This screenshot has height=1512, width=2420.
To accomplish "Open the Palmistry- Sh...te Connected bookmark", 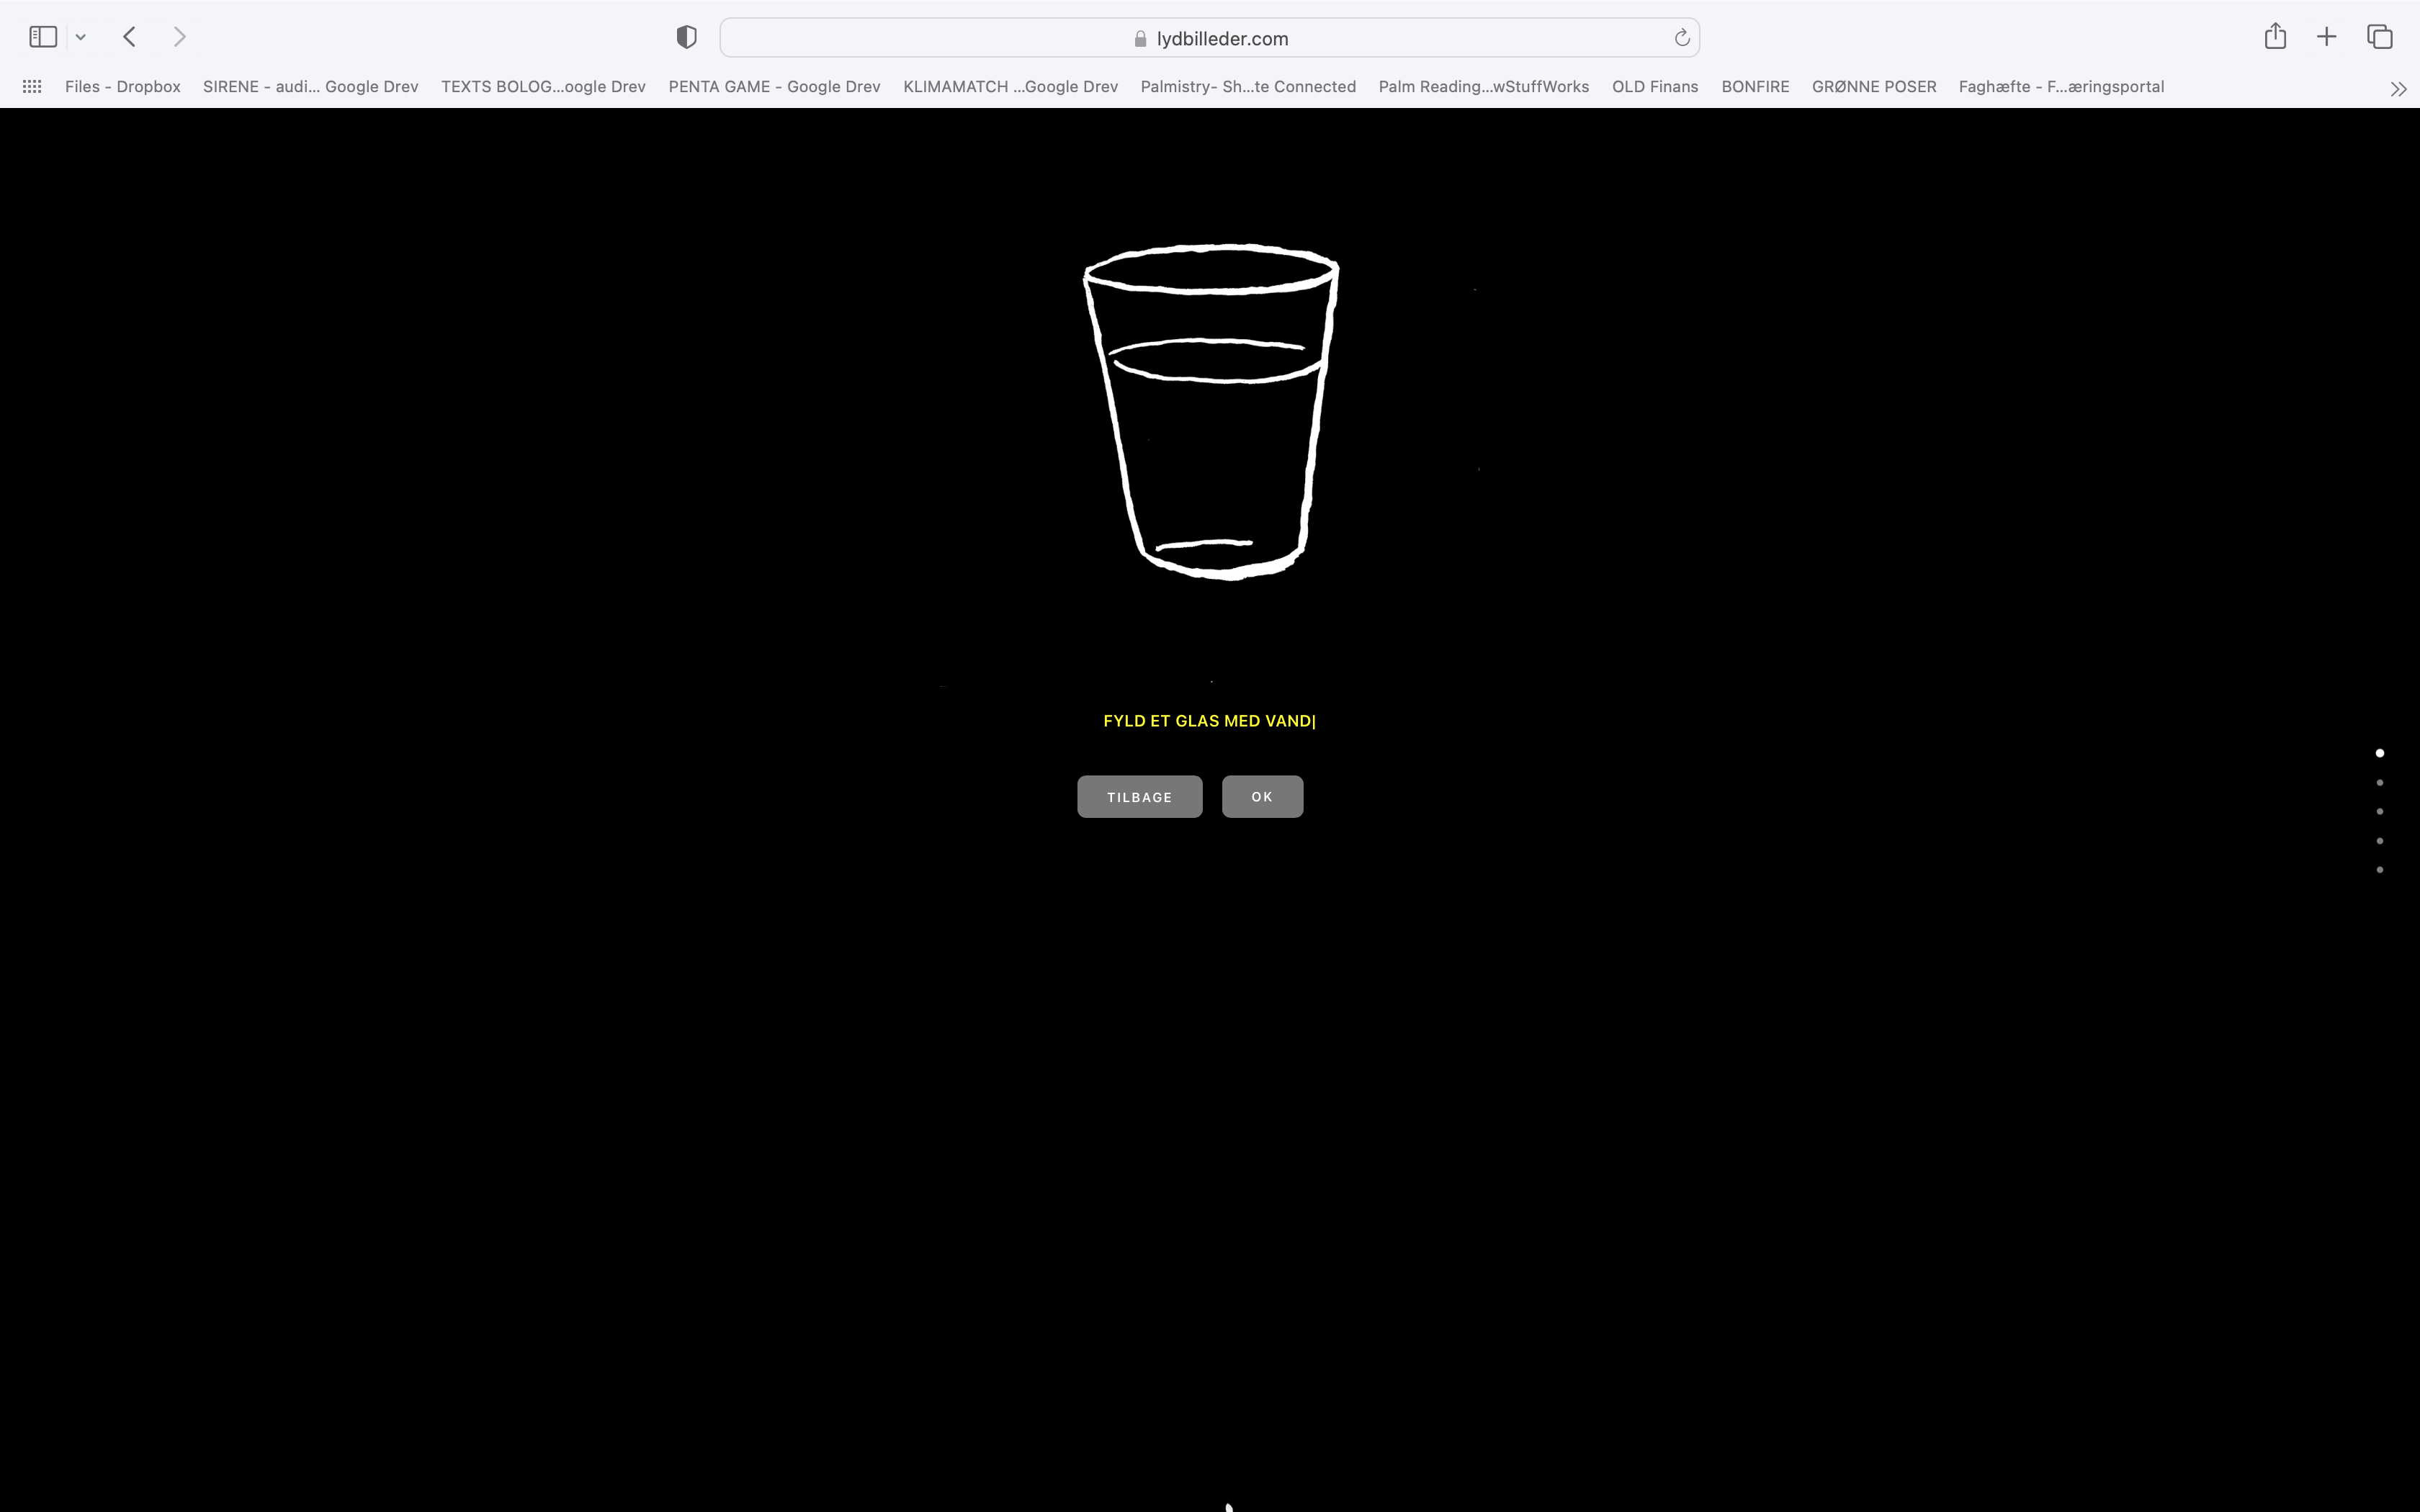I will pos(1248,87).
